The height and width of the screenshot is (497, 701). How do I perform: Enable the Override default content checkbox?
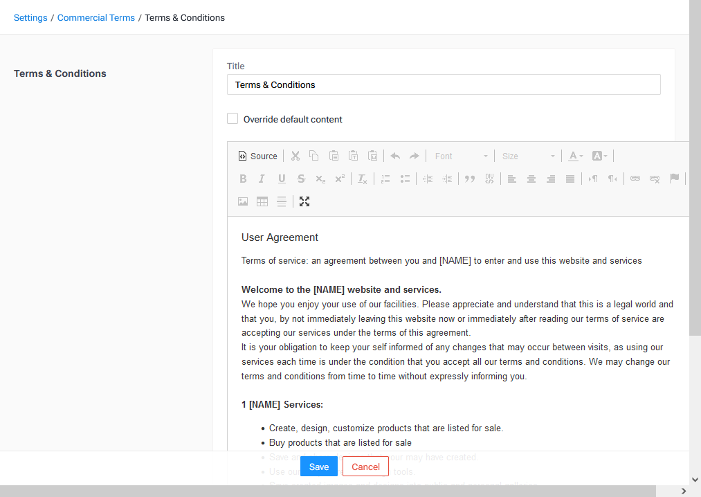232,118
